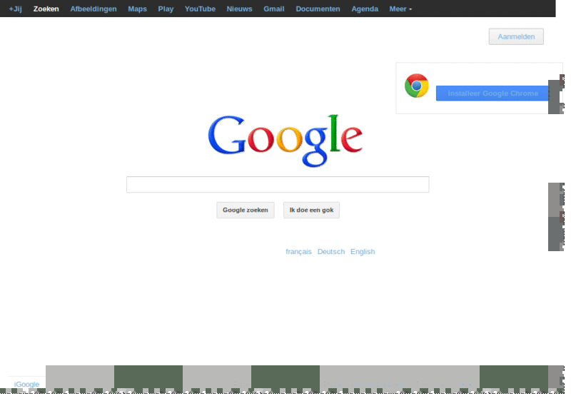
Task: Switch language to English
Action: coord(363,251)
